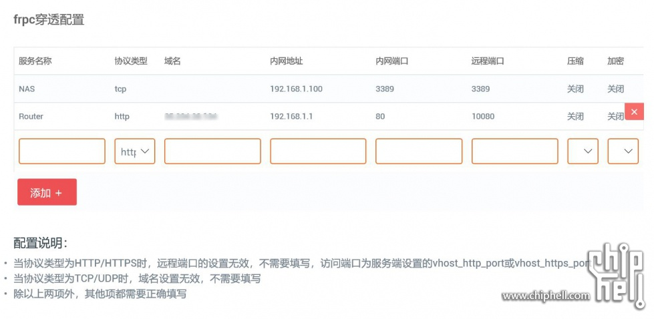Click Router row 压缩 value 关闭
This screenshot has width=654, height=319.
[x=575, y=116]
